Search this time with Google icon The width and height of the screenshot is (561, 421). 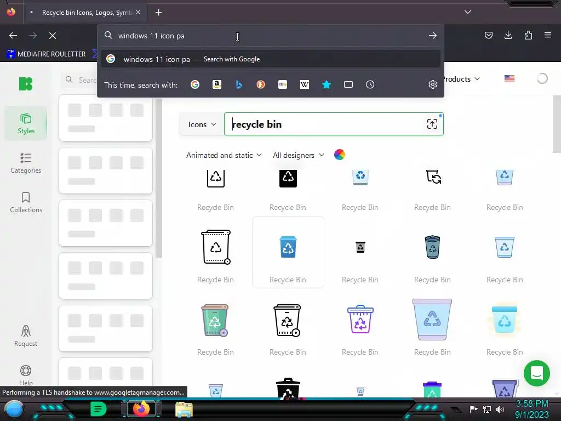195,84
